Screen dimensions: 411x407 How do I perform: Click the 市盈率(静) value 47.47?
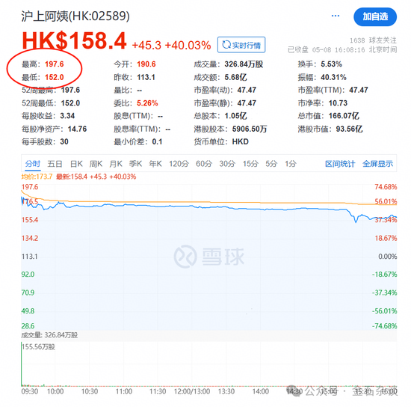tap(247, 103)
